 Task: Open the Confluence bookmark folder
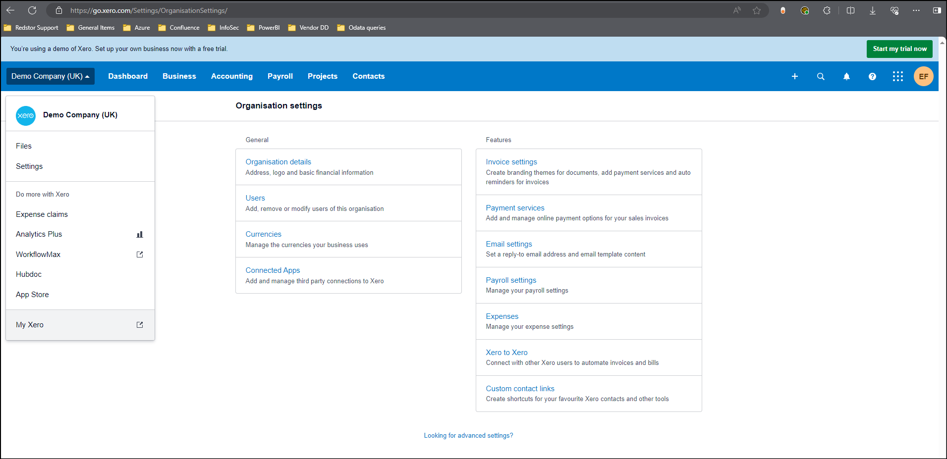tap(179, 28)
